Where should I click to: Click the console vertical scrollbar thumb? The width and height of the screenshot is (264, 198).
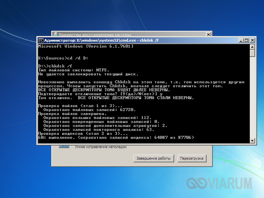252,53
